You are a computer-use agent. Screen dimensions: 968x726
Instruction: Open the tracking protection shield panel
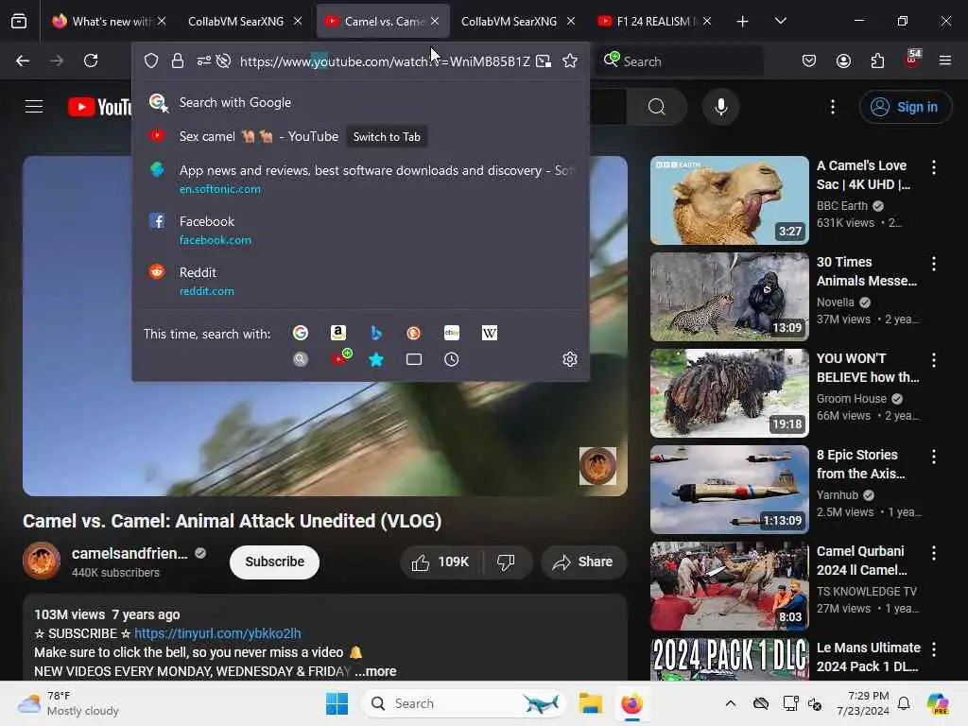(x=151, y=60)
